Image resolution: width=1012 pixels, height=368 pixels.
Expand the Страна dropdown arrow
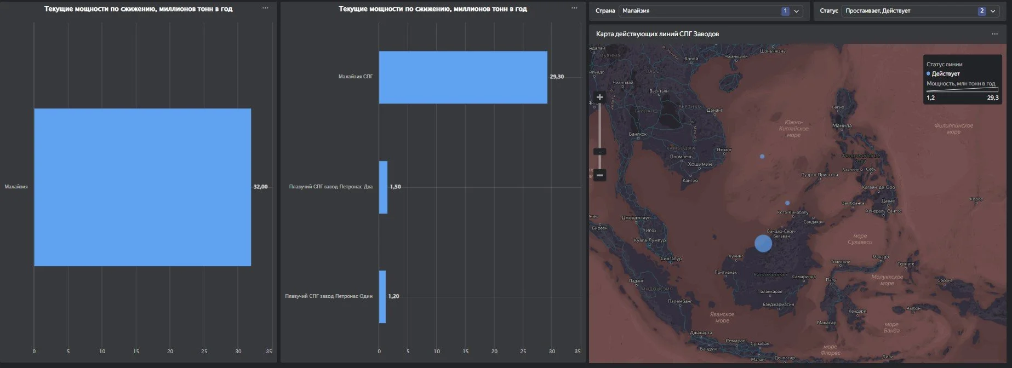coord(797,11)
